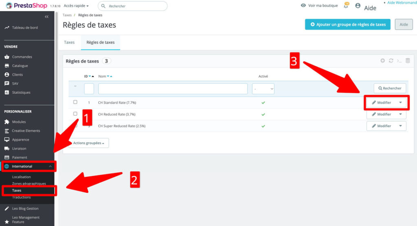Click the add new rule plus icon
Viewport: 417px width, 226px height.
382,61
